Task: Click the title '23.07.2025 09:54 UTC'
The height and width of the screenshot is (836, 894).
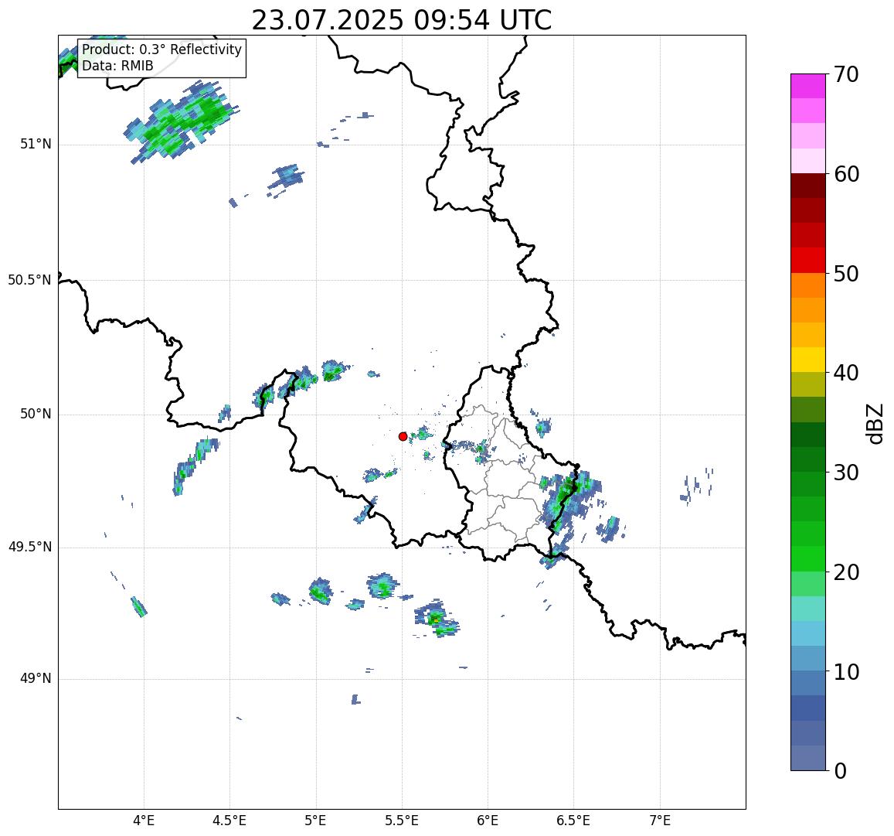Action: click(402, 21)
